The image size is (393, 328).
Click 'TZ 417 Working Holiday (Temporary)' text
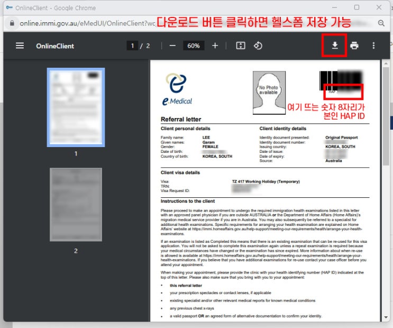click(x=266, y=181)
